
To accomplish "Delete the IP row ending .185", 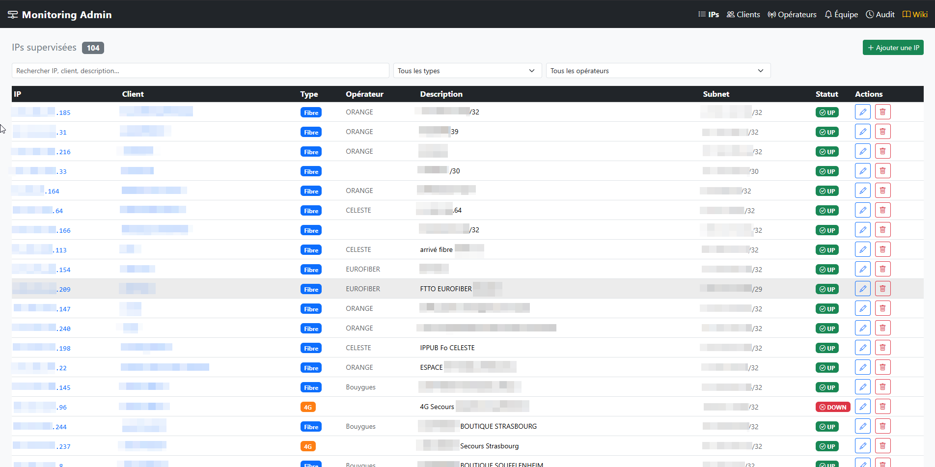I will [x=882, y=112].
